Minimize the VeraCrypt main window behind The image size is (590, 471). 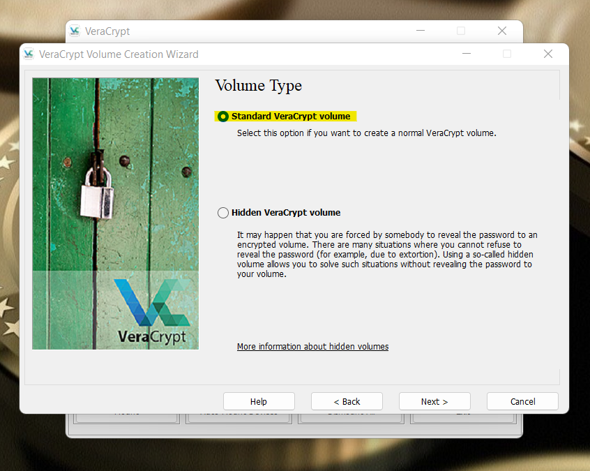[x=421, y=31]
